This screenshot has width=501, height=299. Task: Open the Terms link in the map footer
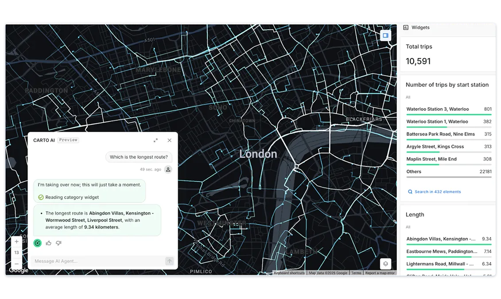(356, 273)
